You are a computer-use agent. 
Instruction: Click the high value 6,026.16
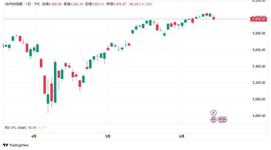coord(77,4)
